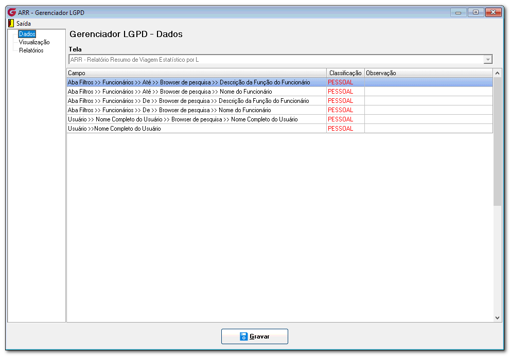Select row Usuário >>Nome Completo do Usuário

point(280,129)
